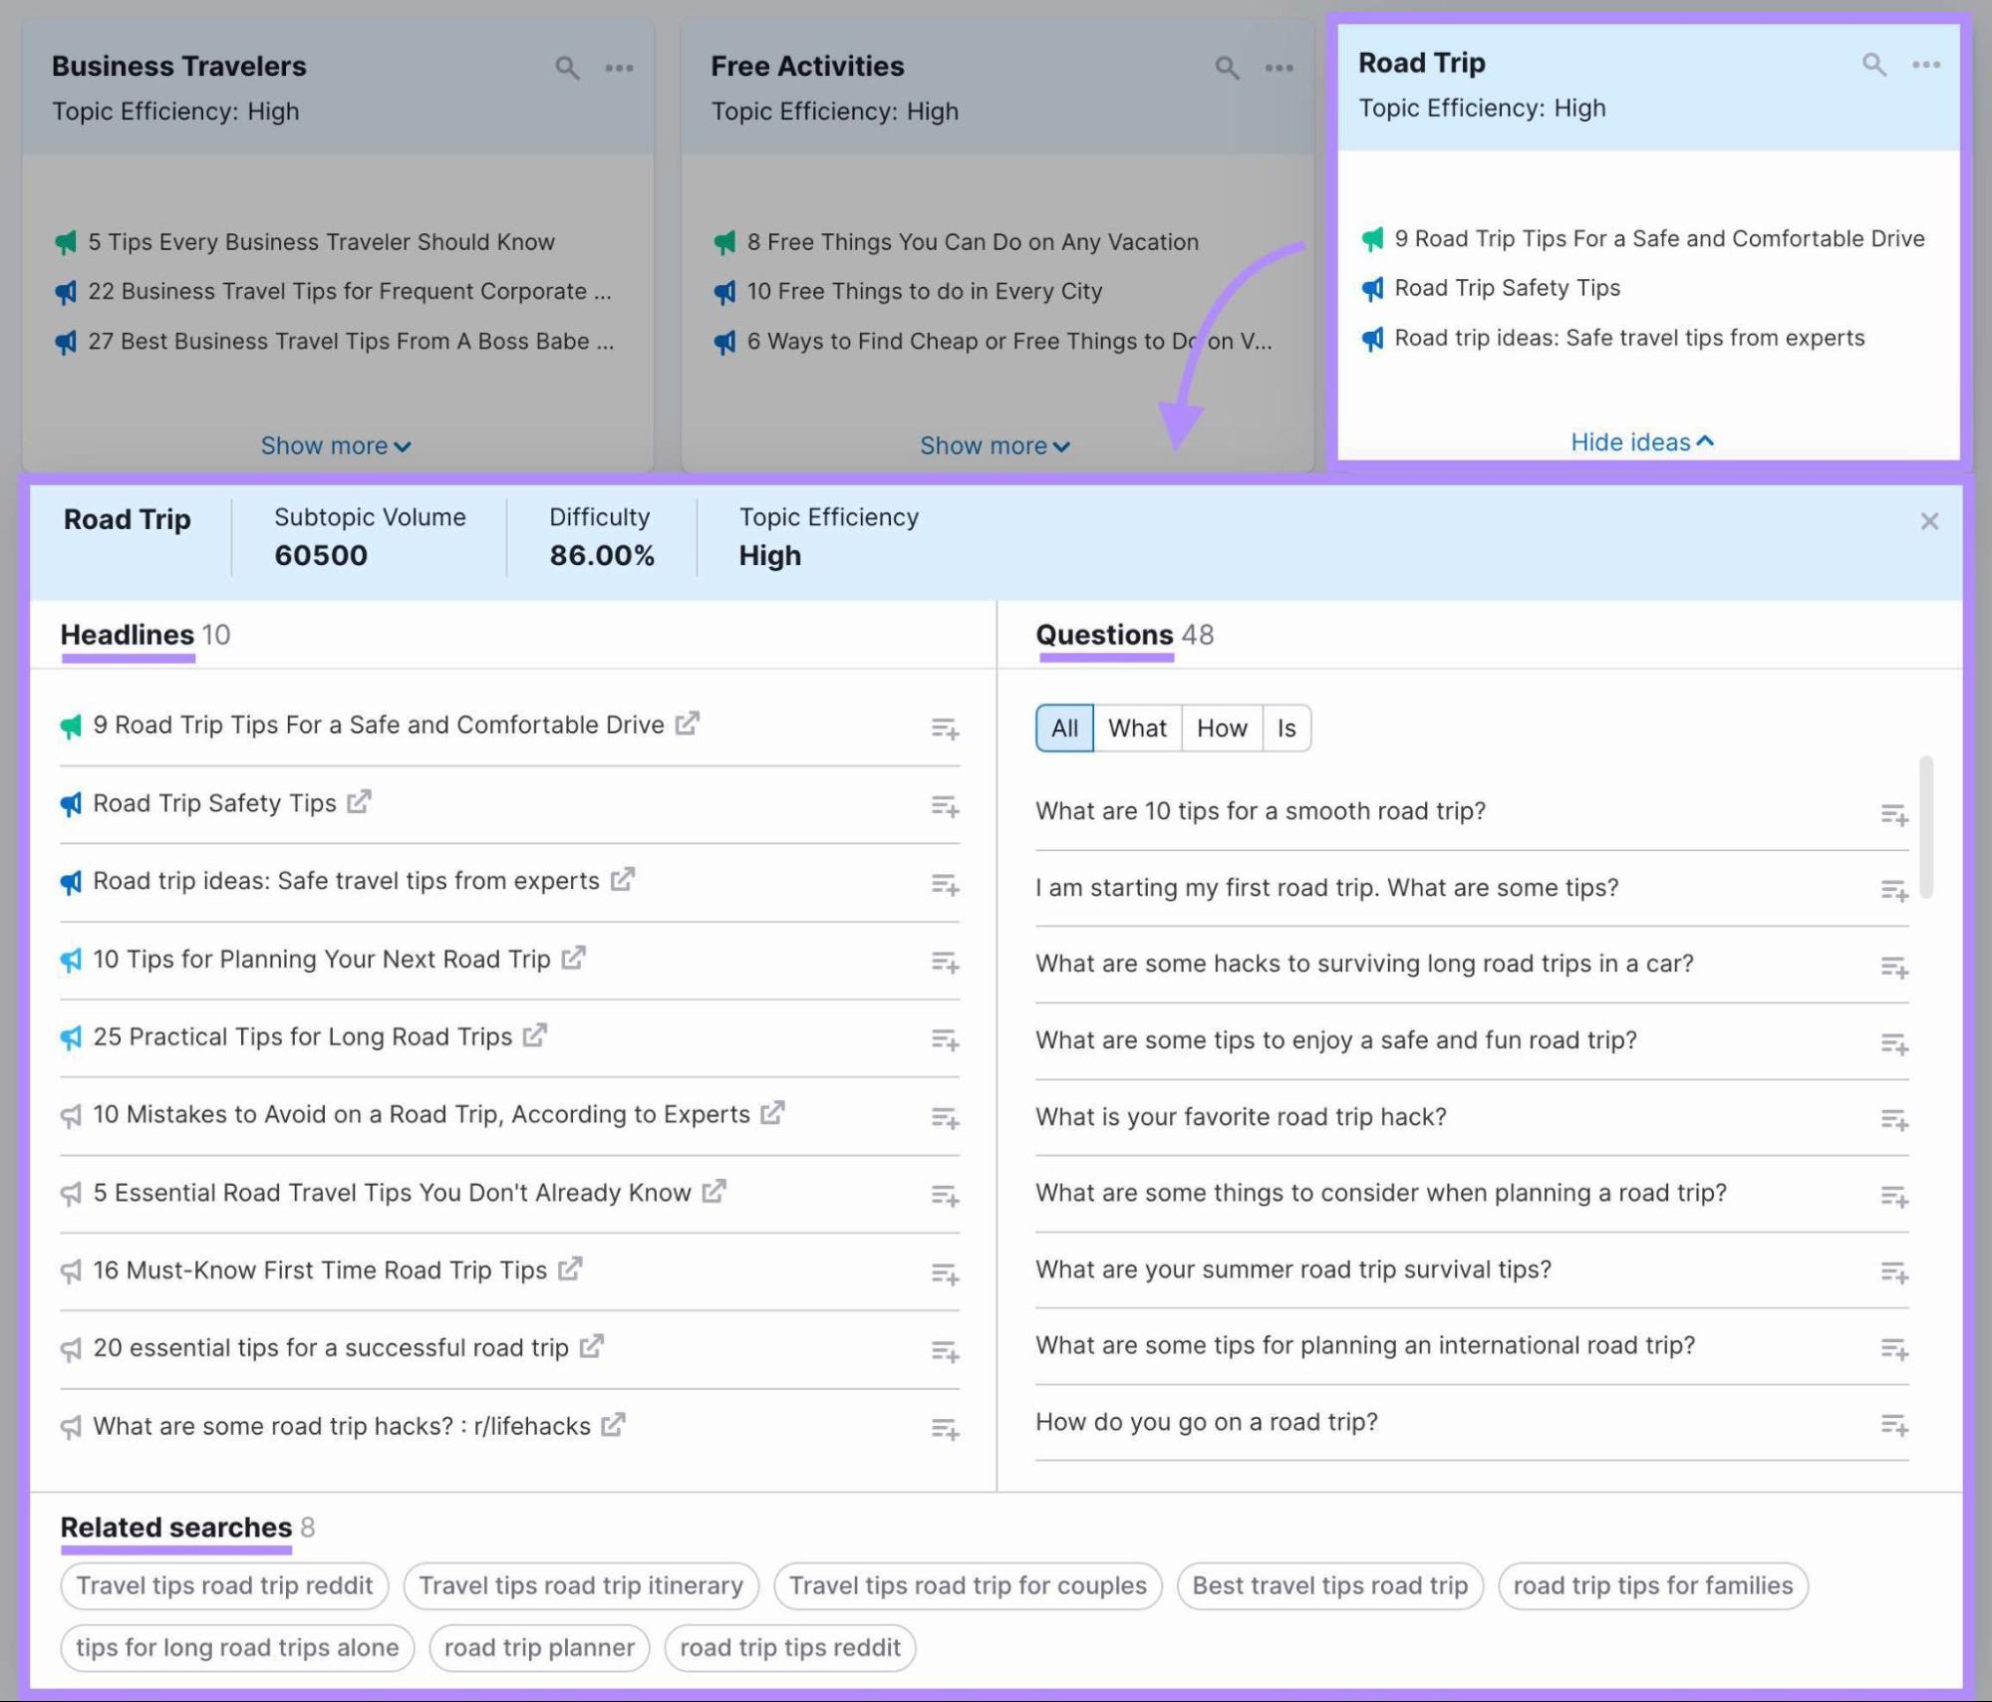The height and width of the screenshot is (1702, 1992).
Task: Expand 'Show more' on Business Travelers card
Action: click(x=335, y=445)
